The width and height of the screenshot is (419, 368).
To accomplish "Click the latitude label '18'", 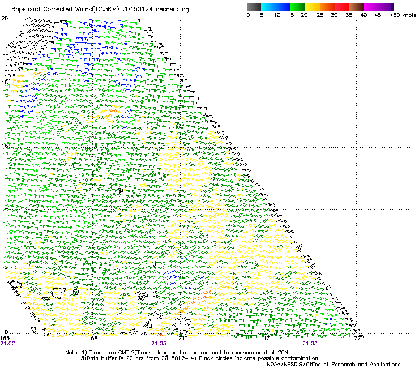I will point(5,82).
